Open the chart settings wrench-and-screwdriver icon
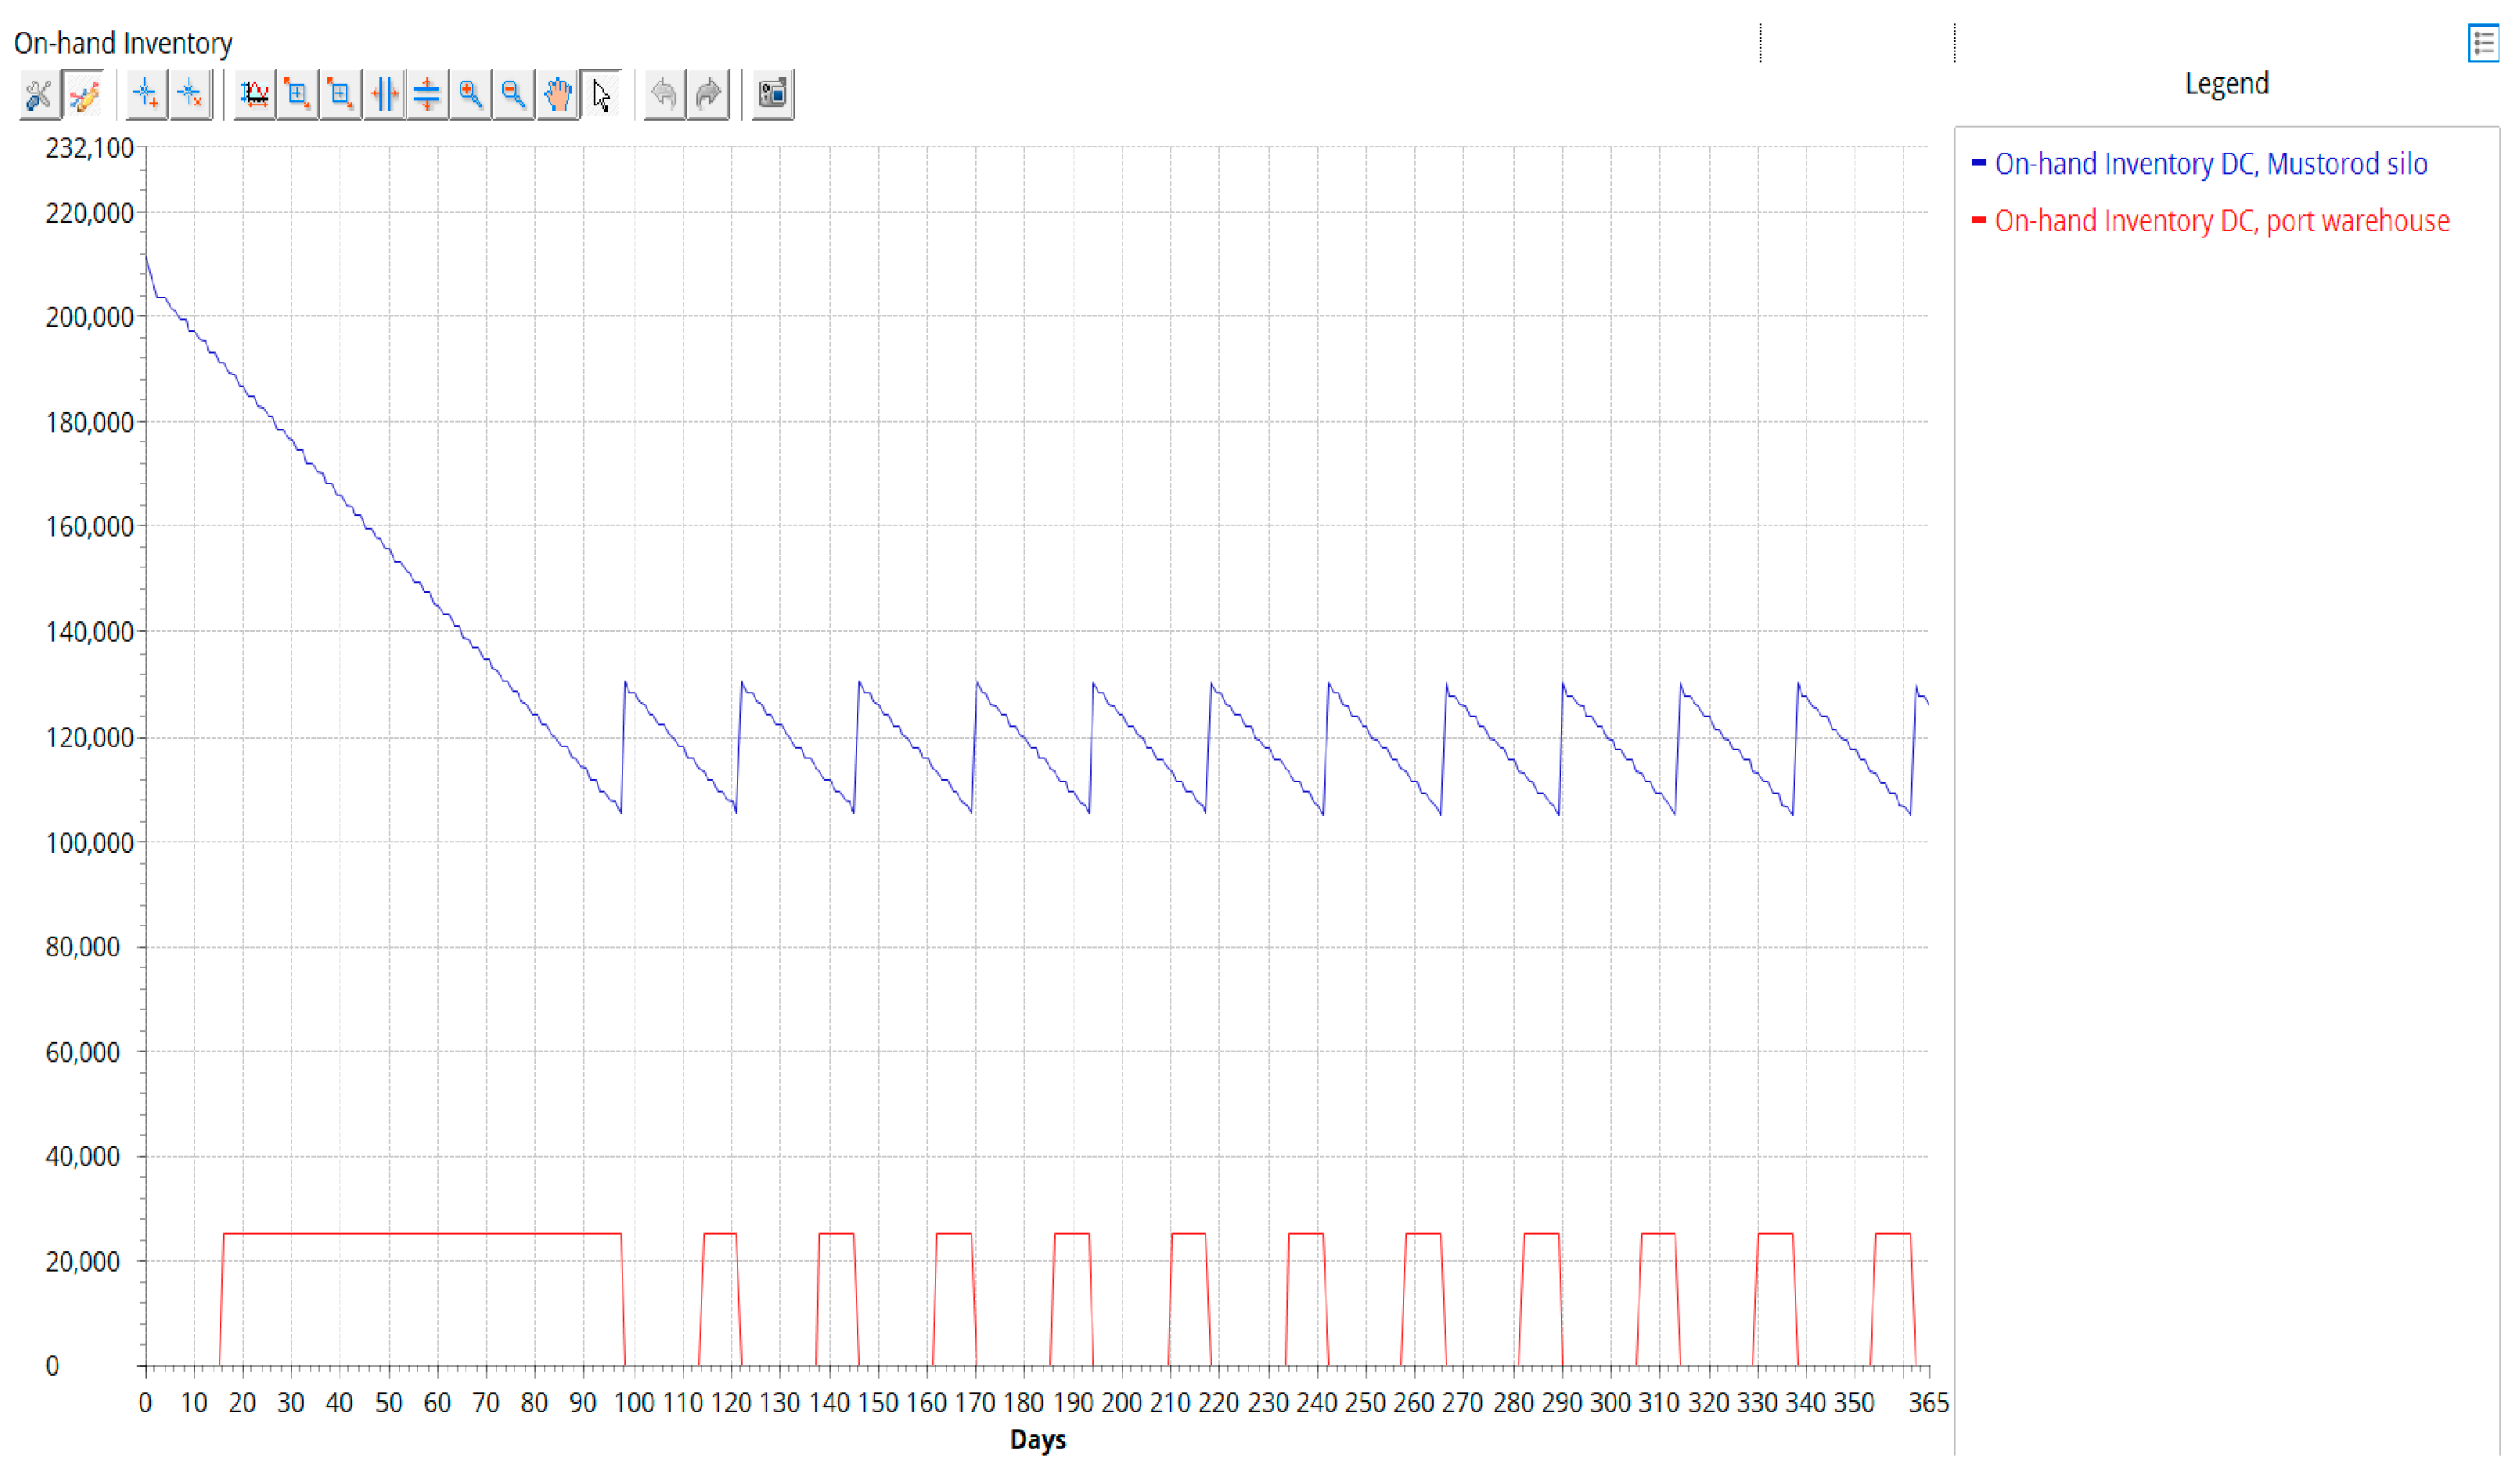This screenshot has width=2520, height=1481. [x=39, y=95]
